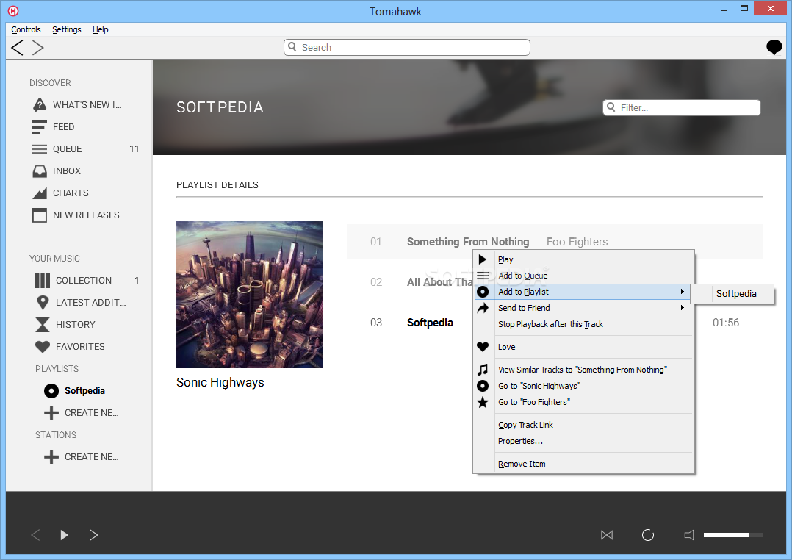
Task: Pick Softpedia in the playlist submenu
Action: (x=732, y=294)
